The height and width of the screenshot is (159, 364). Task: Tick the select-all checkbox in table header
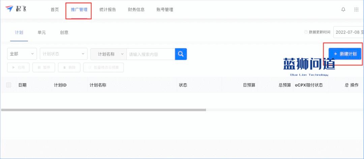[8, 85]
